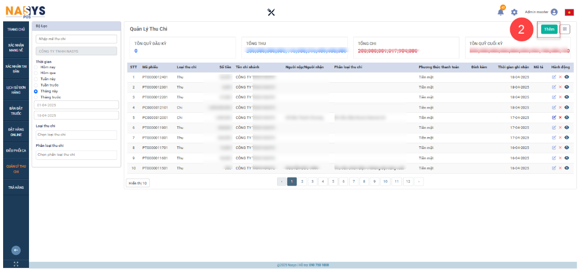Click the Vietnam flag language icon
Screen dimensions: 579x269
[569, 12]
